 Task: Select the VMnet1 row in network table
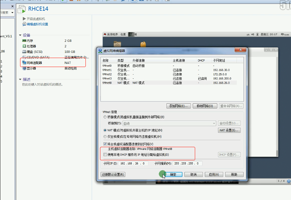coord(169,70)
